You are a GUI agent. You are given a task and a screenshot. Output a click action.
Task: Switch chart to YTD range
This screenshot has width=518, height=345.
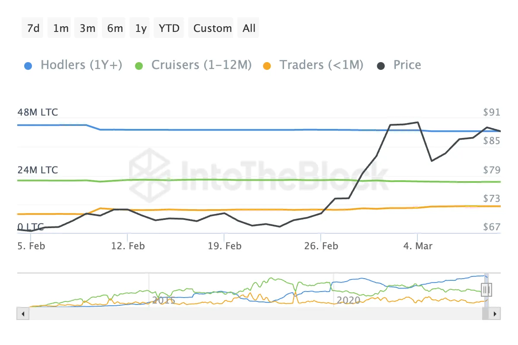(x=169, y=28)
